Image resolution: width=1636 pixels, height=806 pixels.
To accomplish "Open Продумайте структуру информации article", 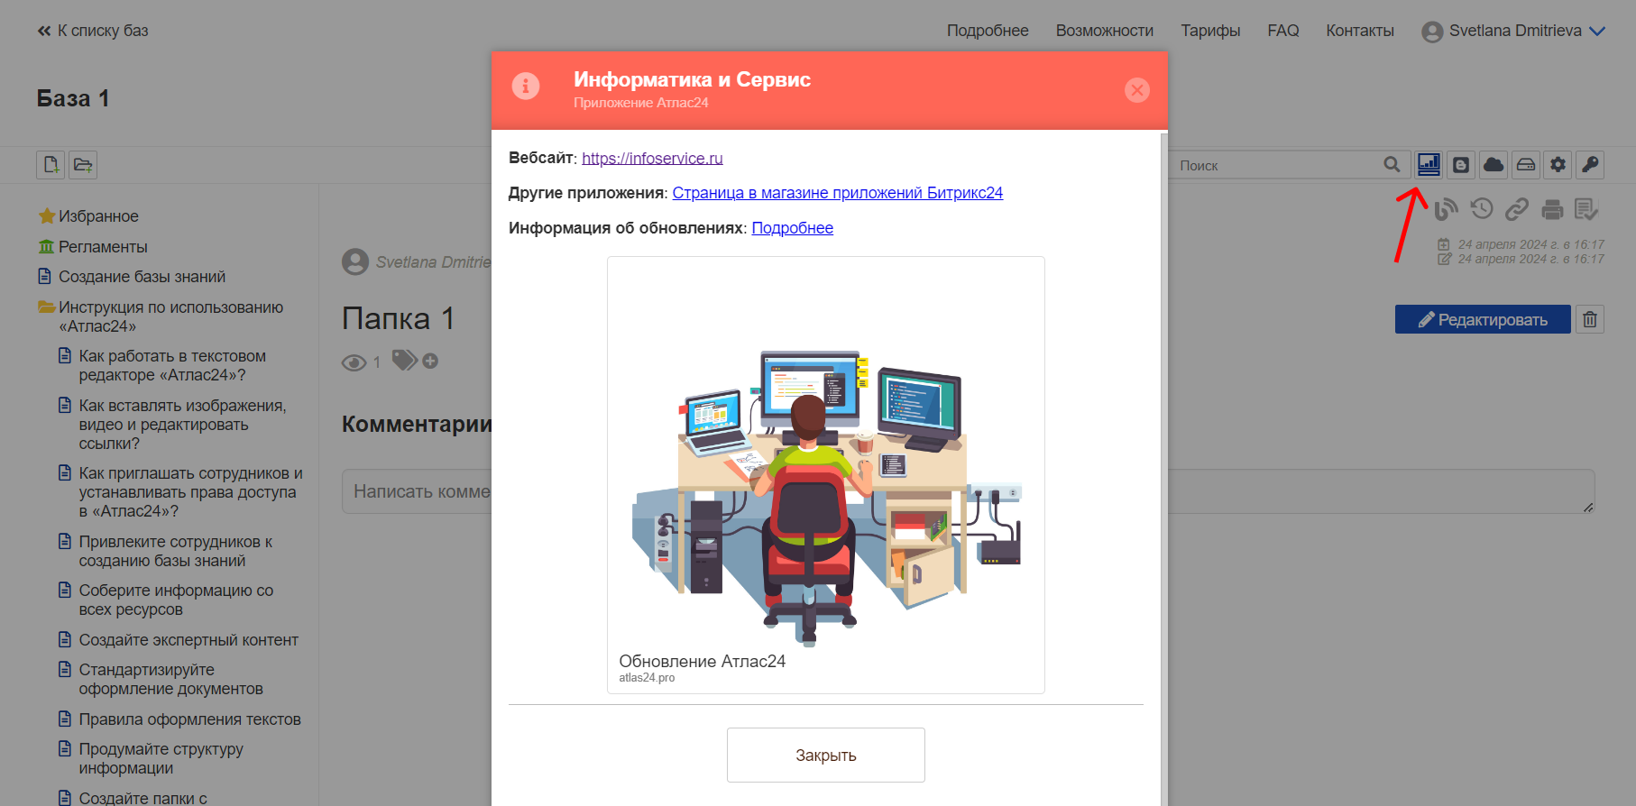I will [161, 758].
